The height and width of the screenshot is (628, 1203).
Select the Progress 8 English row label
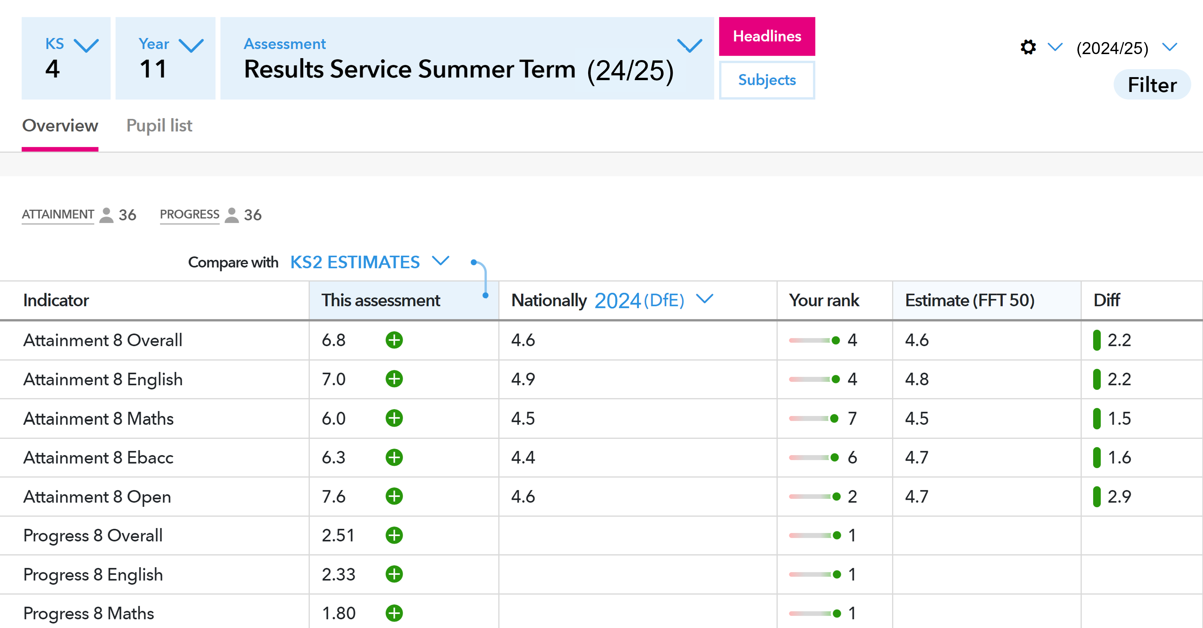93,574
